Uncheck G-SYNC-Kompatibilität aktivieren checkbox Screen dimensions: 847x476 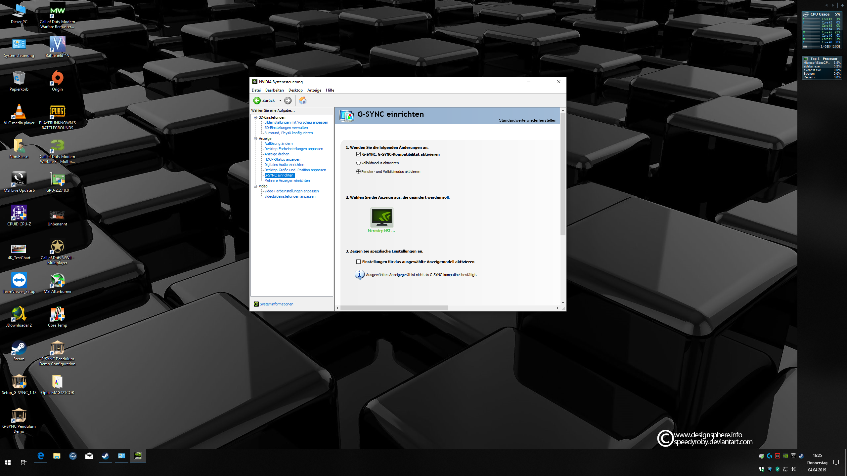pyautogui.click(x=358, y=154)
